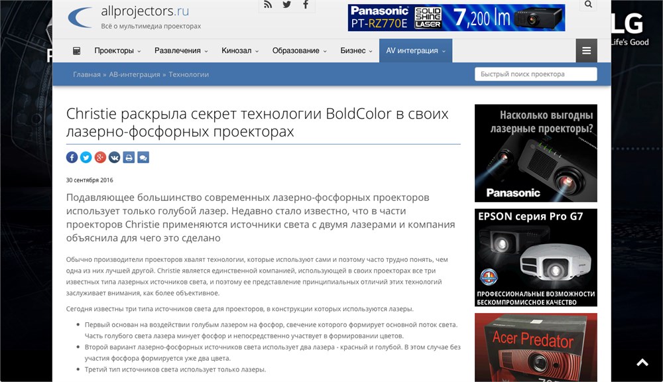Open the Acer Predator sidebar ad
This screenshot has height=382, width=663.
[x=536, y=348]
